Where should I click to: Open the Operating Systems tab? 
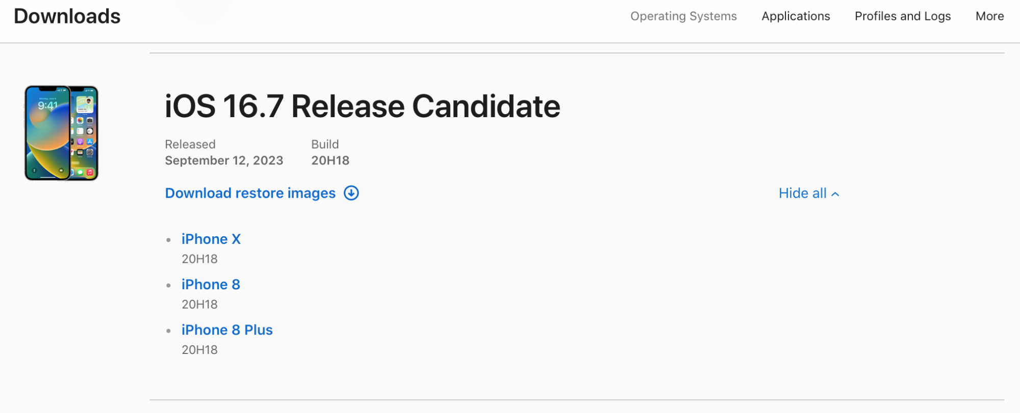683,16
